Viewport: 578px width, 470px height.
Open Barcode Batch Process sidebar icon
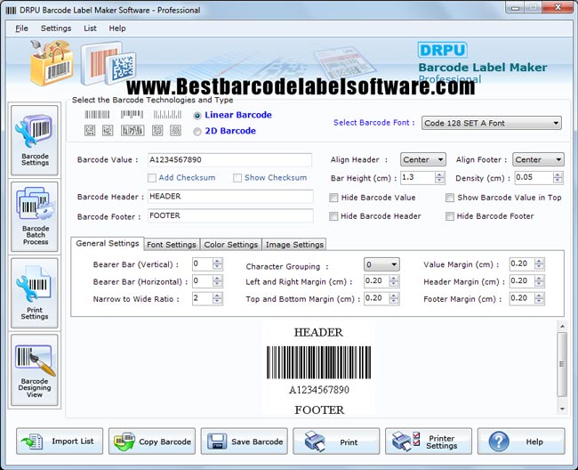click(x=35, y=216)
